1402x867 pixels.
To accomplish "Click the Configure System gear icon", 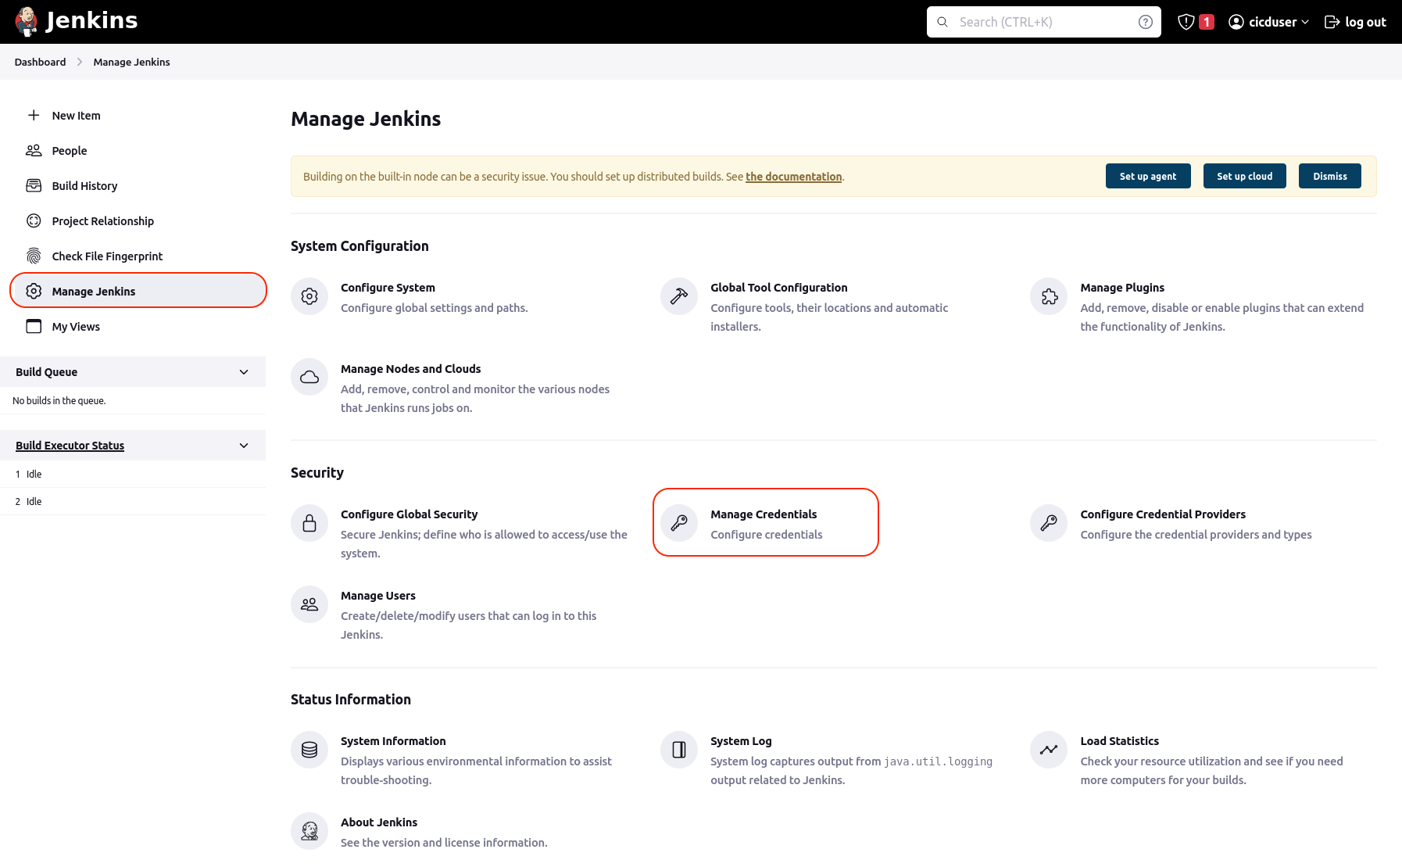I will [309, 296].
